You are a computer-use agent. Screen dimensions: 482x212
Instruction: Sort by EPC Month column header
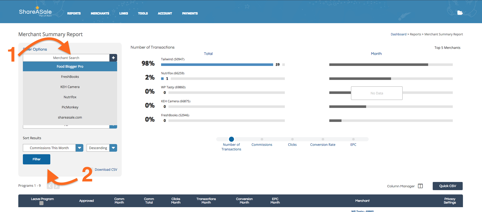click(275, 201)
